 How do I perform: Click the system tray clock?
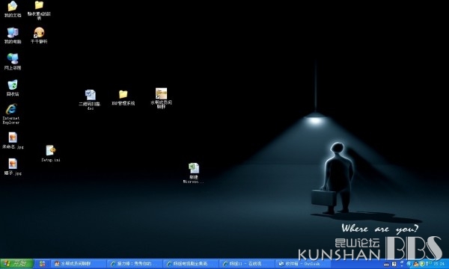pos(439,264)
